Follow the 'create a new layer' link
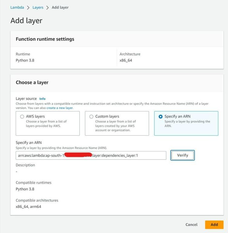This screenshot has width=228, height=233. [x=60, y=108]
